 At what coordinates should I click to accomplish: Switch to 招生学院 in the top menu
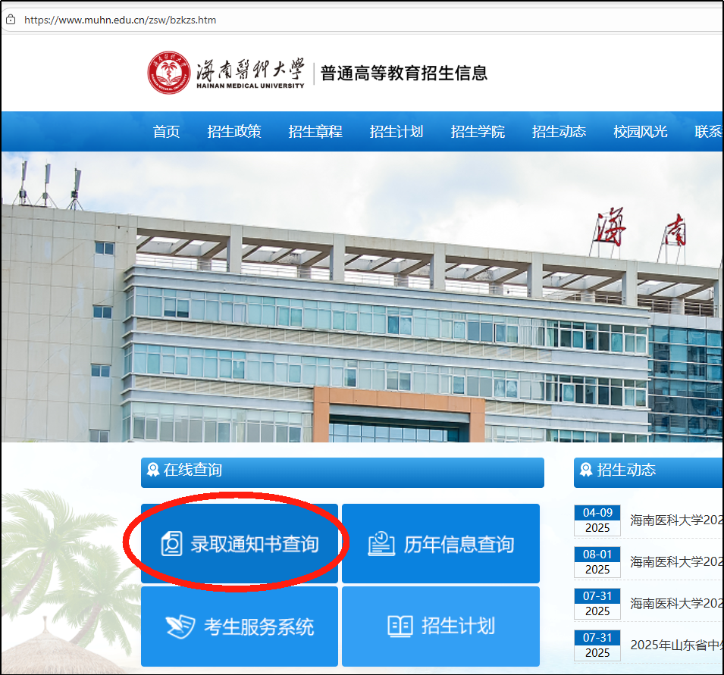pyautogui.click(x=478, y=131)
